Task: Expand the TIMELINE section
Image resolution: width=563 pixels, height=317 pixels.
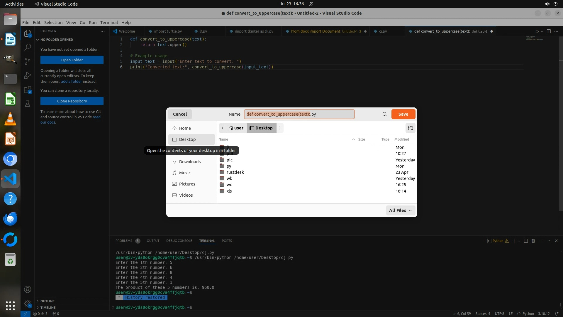Action: [48, 308]
